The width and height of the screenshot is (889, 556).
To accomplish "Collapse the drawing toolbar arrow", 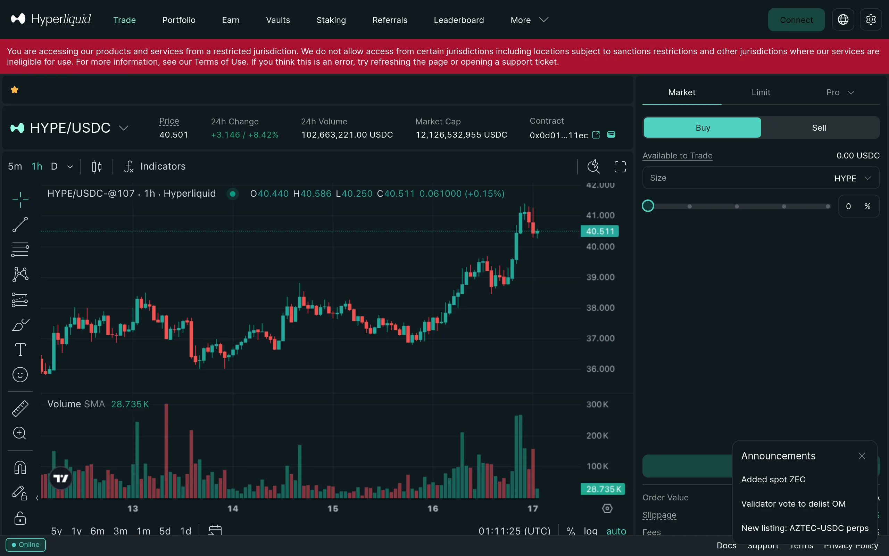I will click(x=37, y=498).
